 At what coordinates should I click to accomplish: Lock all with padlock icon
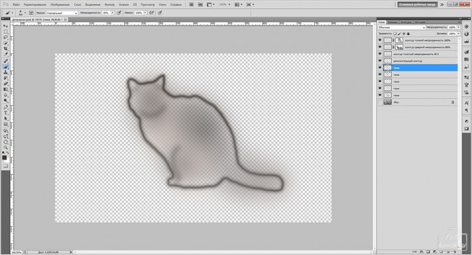408,34
